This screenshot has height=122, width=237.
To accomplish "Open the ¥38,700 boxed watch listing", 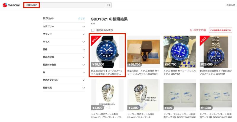I will pos(143,56).
